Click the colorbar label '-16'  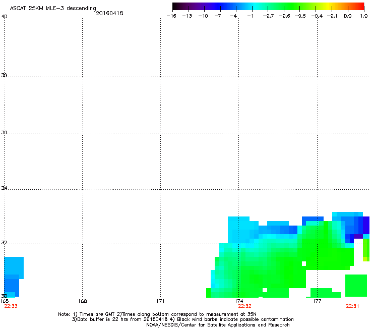tap(171, 16)
